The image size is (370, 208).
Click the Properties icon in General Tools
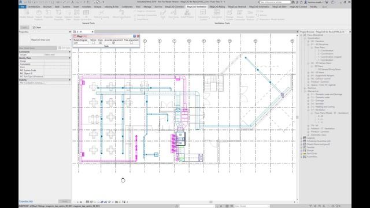pos(48,14)
